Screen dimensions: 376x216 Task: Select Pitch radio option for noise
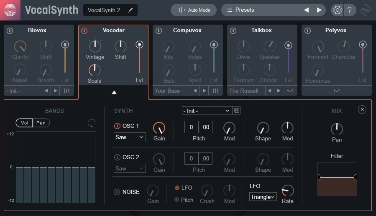[177, 199]
